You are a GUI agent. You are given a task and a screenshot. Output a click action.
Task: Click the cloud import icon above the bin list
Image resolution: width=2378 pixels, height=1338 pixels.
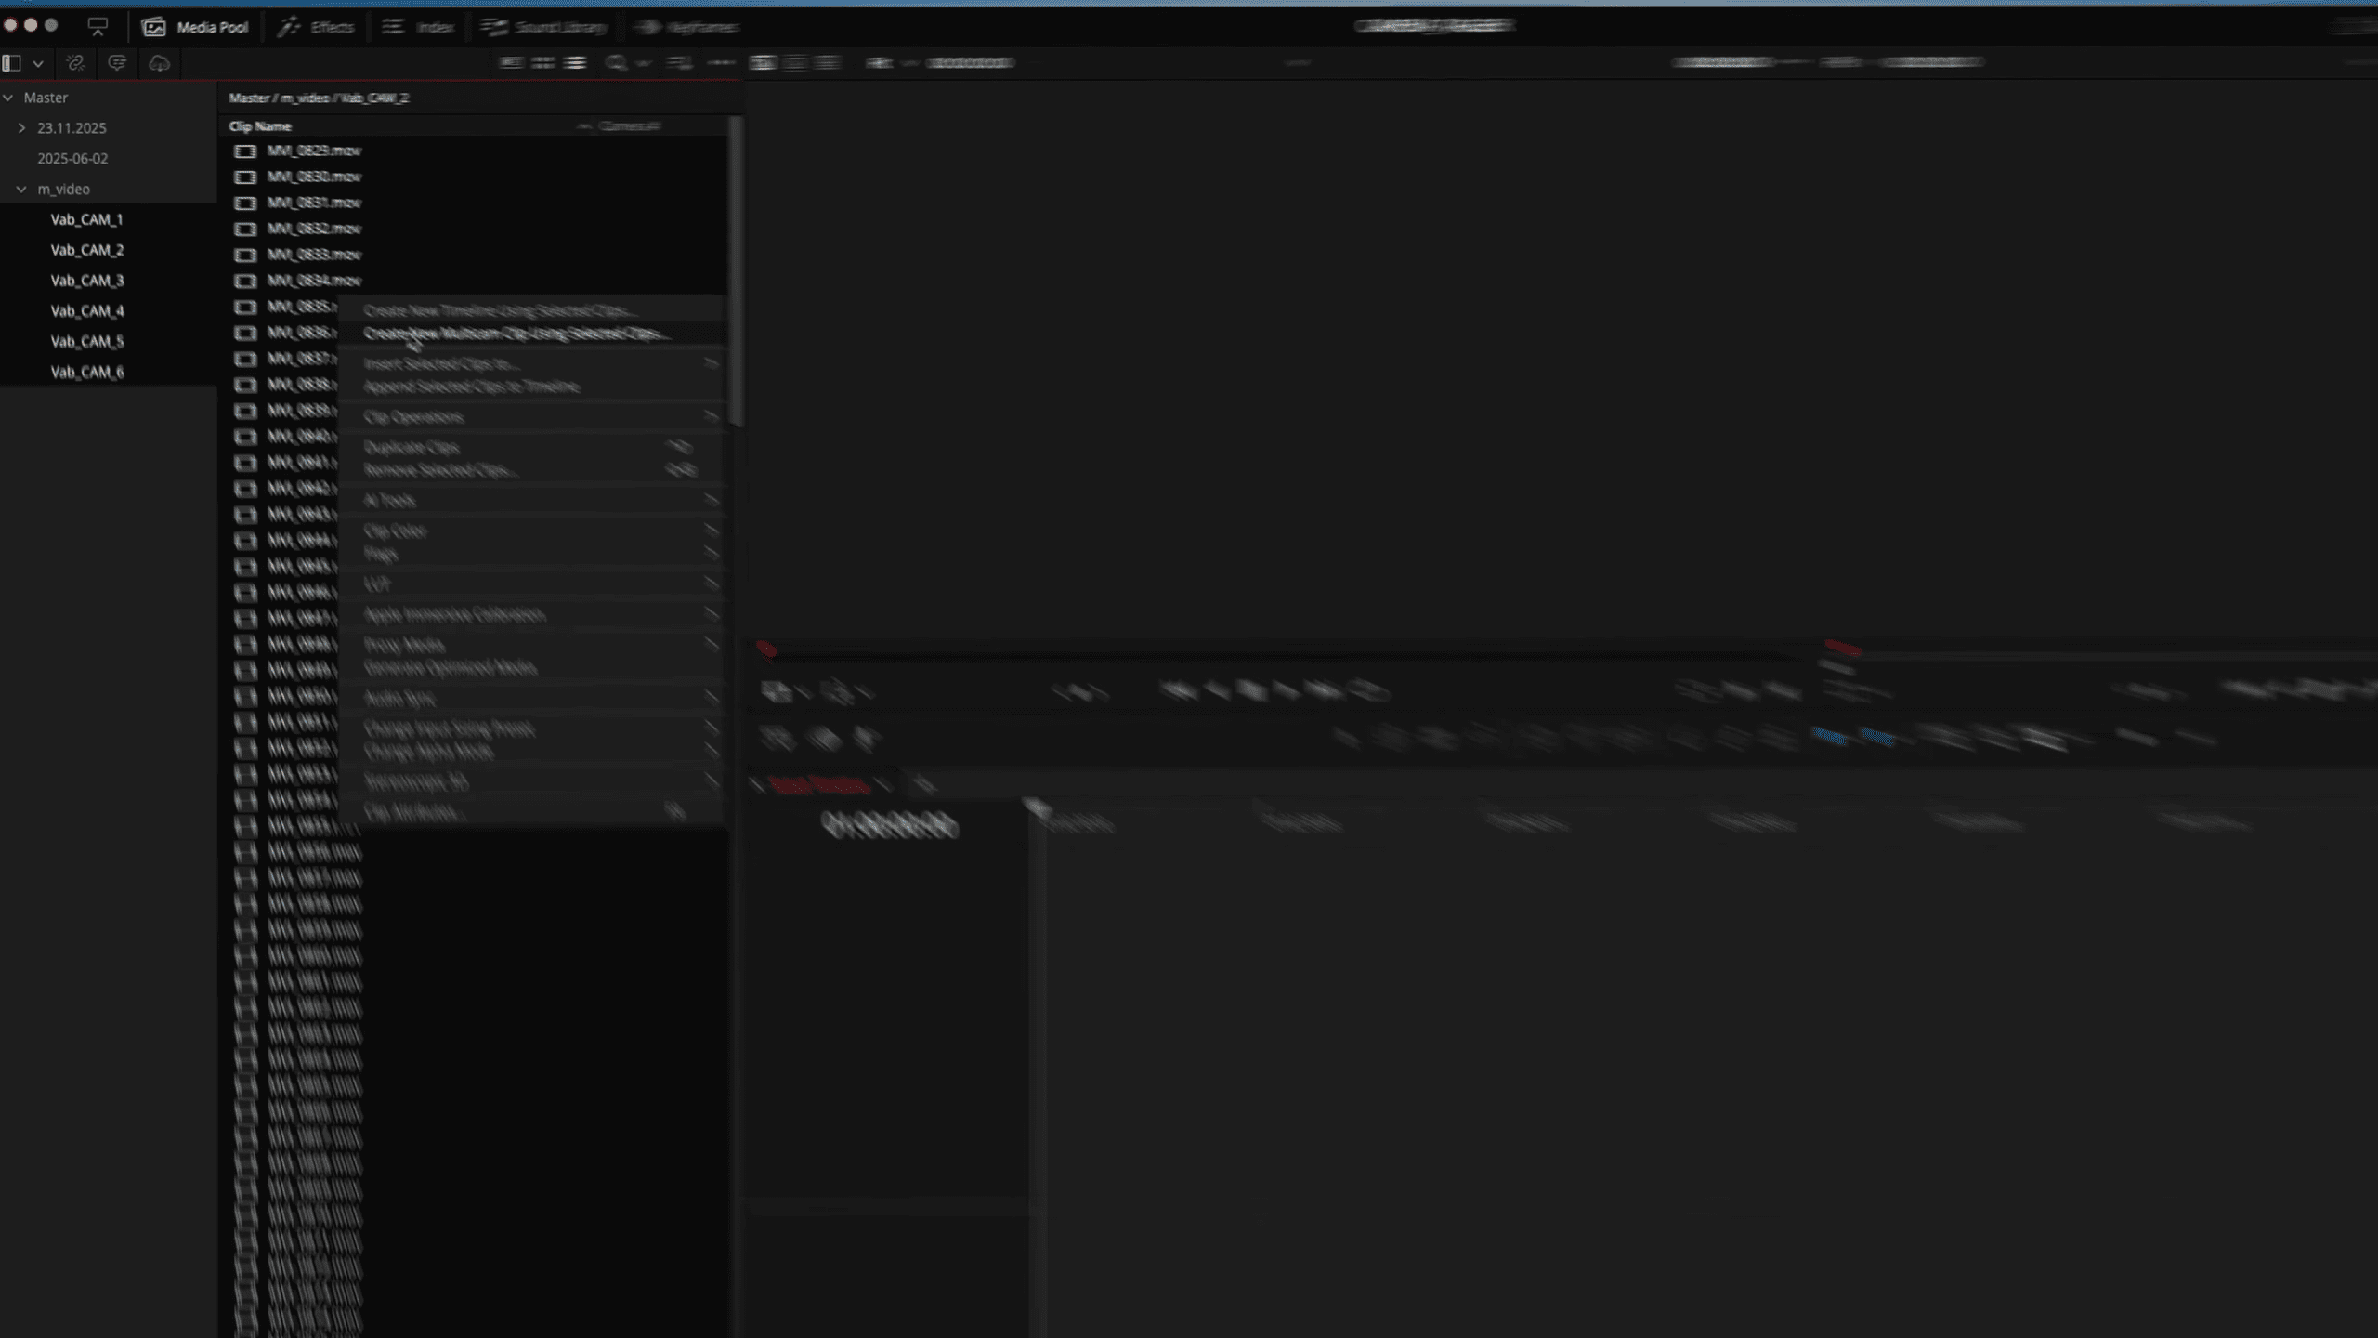(x=158, y=64)
